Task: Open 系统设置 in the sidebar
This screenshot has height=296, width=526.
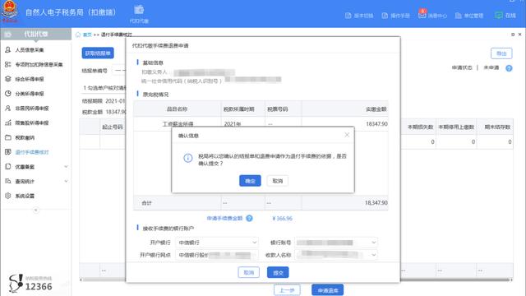Action: click(x=25, y=196)
